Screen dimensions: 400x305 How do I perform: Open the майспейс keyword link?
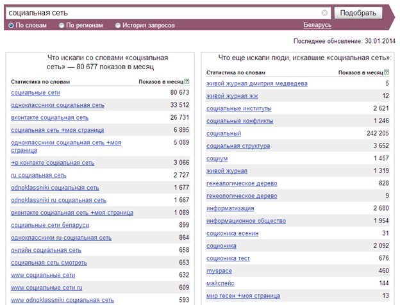pos(220,283)
